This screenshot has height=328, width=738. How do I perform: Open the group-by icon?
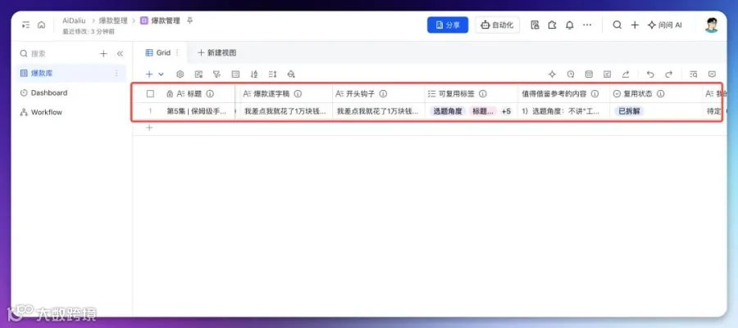(236, 74)
